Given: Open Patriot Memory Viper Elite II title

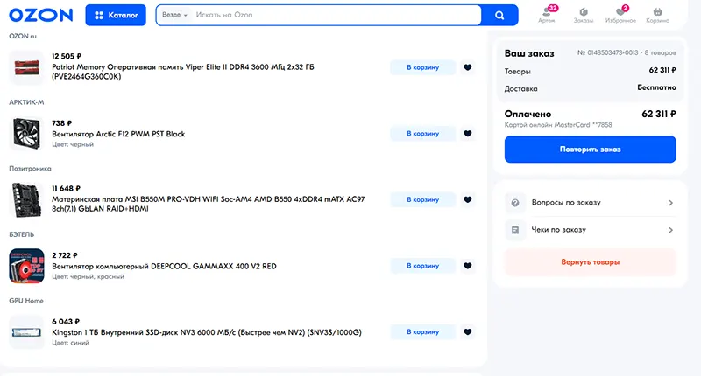Looking at the screenshot, I should pyautogui.click(x=183, y=72).
